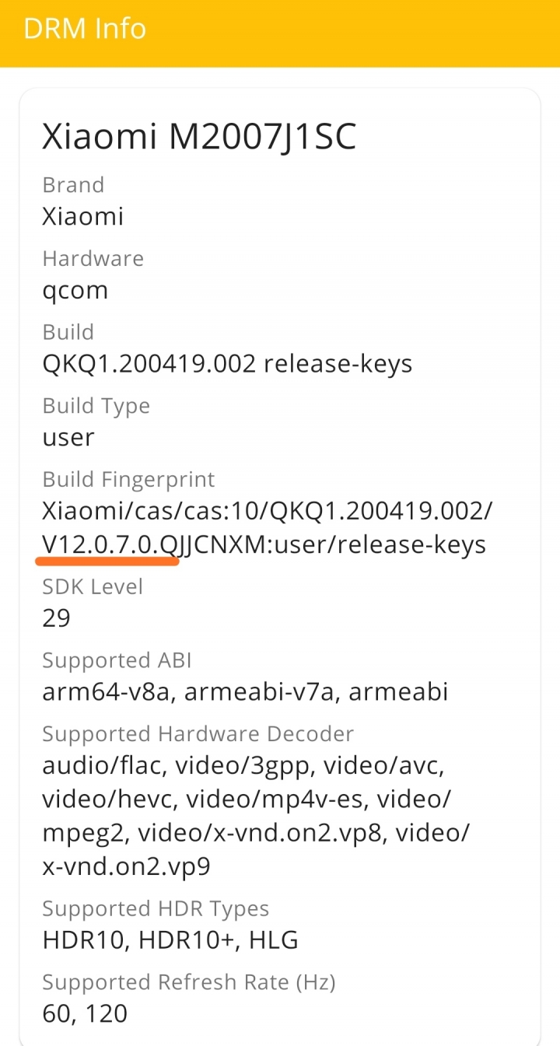Select the SDK Level label
The width and height of the screenshot is (560, 1046).
[x=93, y=586]
